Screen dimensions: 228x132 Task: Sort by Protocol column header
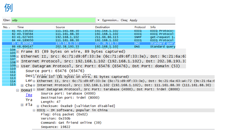[140, 27]
